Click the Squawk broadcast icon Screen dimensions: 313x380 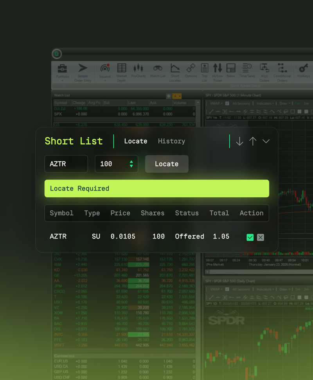click(x=105, y=68)
